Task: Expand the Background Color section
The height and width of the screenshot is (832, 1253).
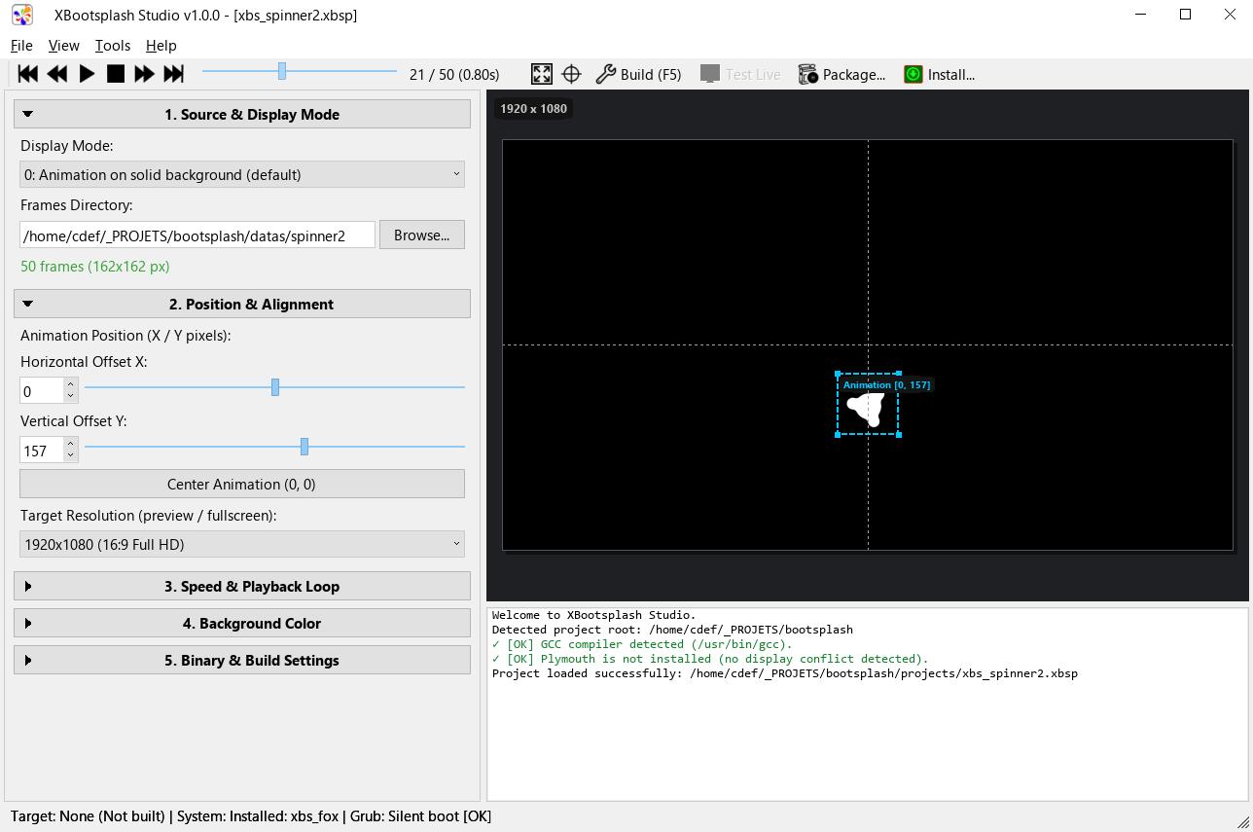Action: [242, 623]
